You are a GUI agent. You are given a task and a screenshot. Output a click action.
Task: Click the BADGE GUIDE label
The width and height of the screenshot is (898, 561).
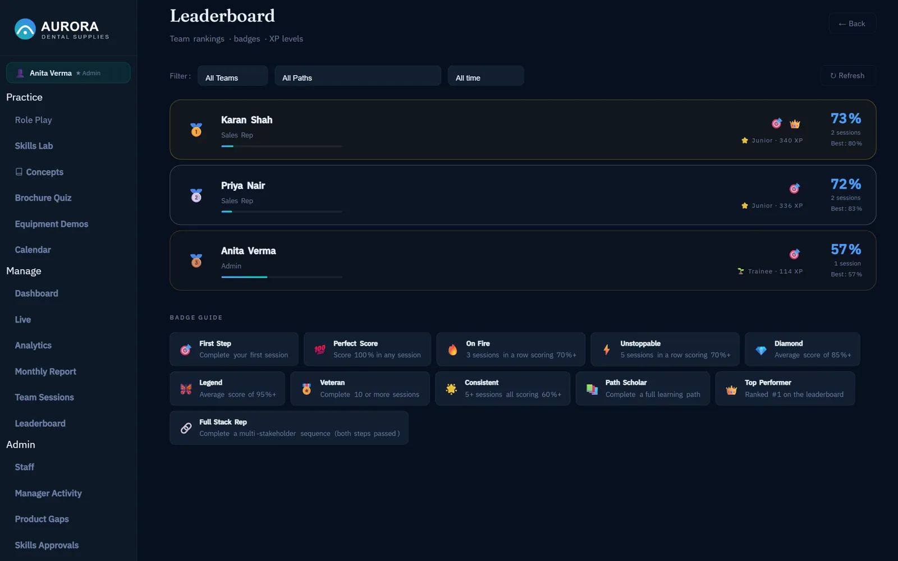(196, 318)
